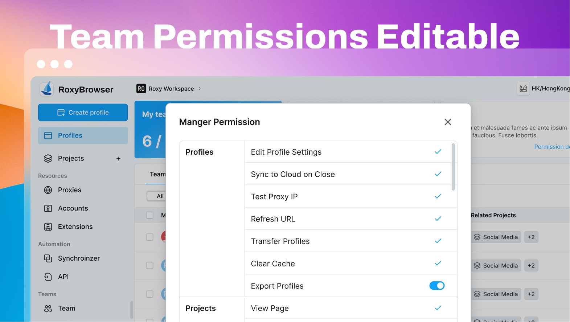Close the Manger Permission dialog
This screenshot has height=322, width=570.
(448, 122)
